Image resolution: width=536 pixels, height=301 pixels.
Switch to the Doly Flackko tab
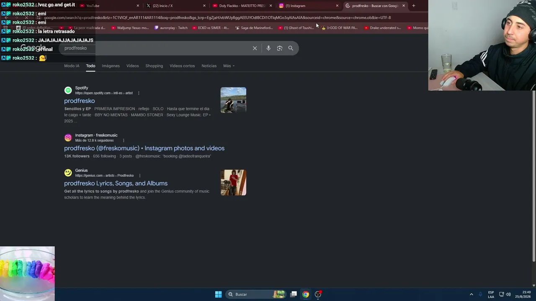point(242,6)
